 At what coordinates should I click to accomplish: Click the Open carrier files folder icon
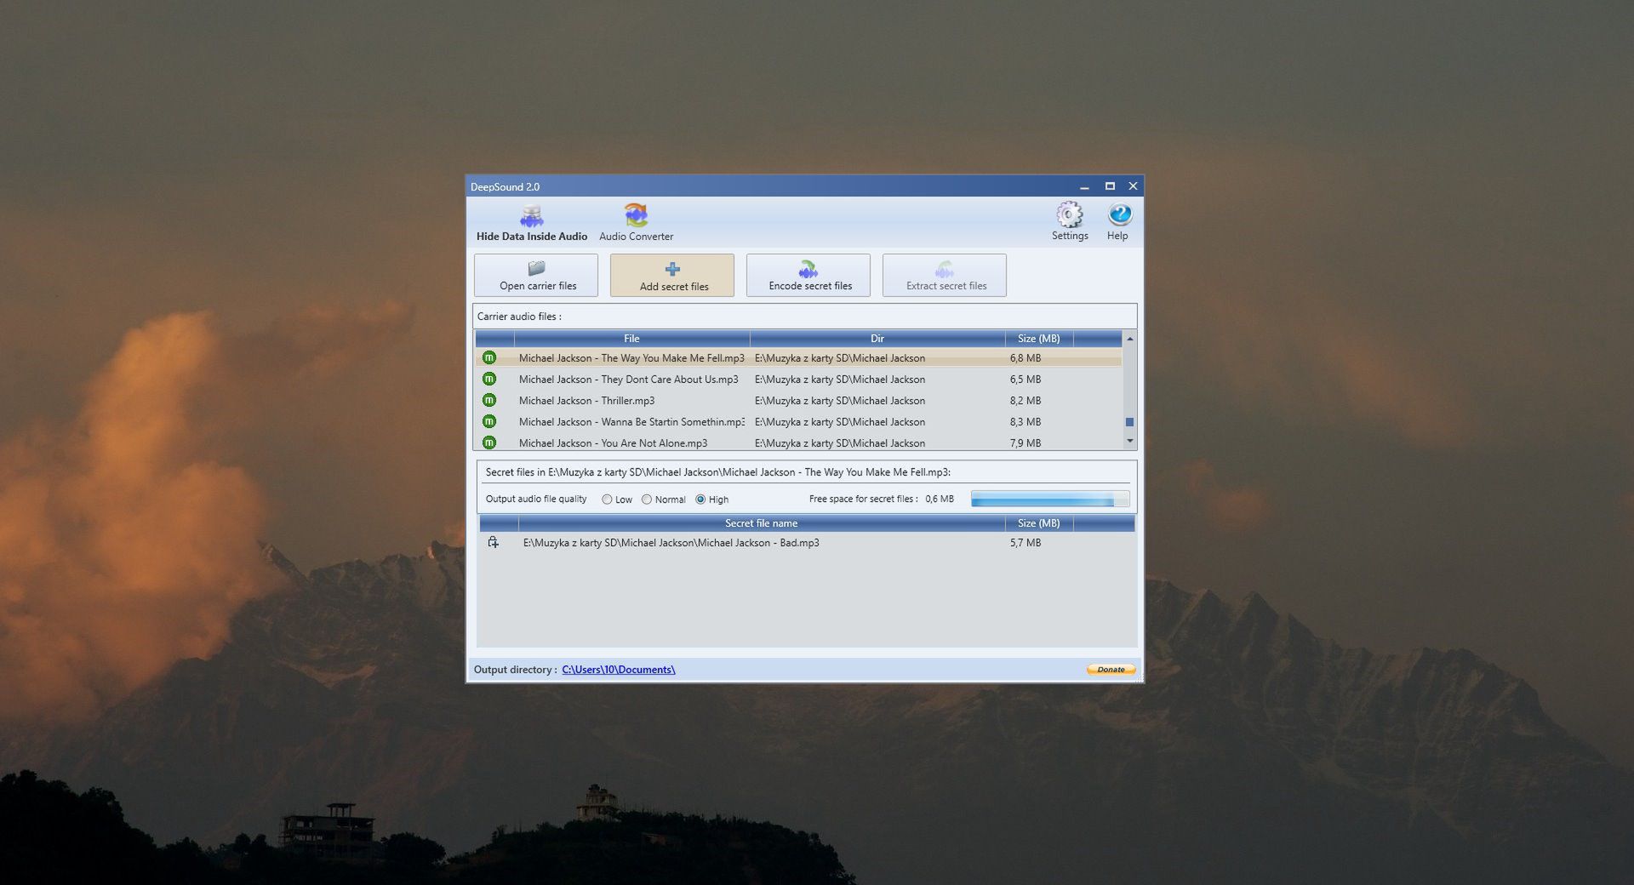[x=536, y=269]
